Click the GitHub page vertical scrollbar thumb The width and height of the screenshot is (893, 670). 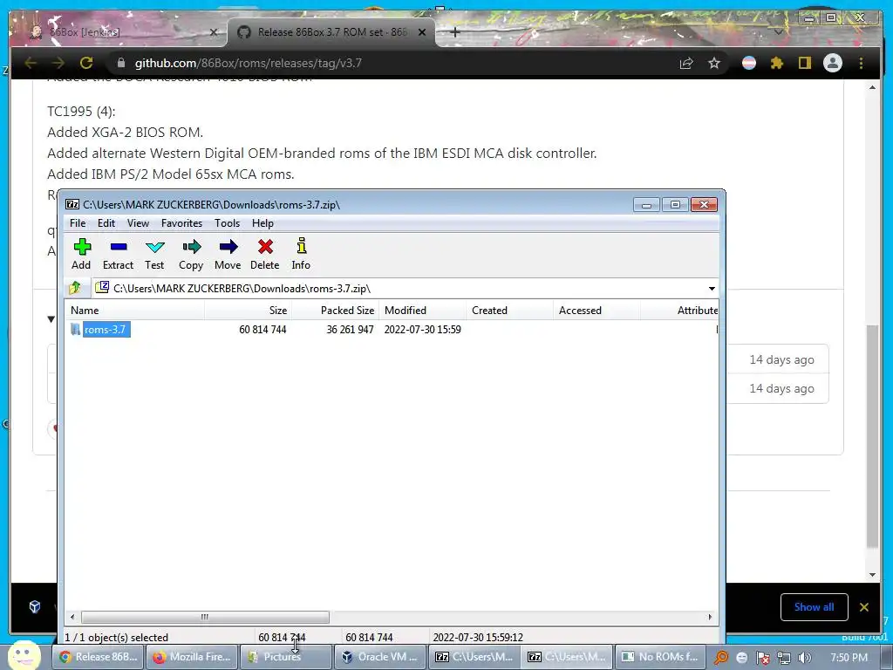point(872,436)
